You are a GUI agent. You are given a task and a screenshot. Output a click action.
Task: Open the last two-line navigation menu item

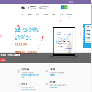tap(69, 16)
